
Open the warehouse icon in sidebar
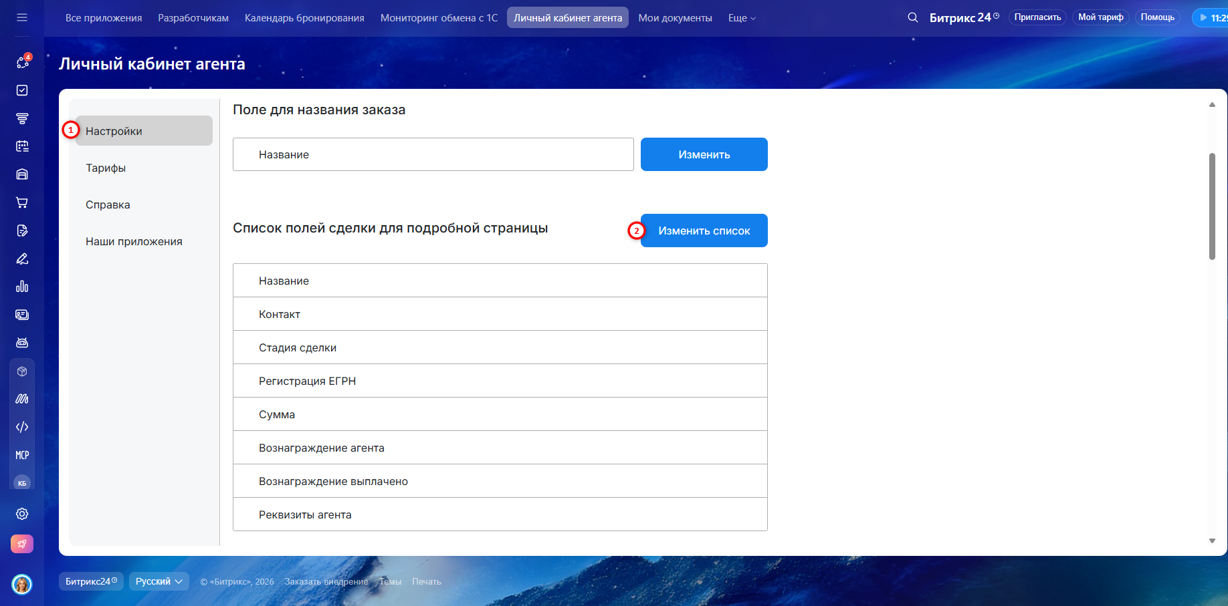point(22,174)
